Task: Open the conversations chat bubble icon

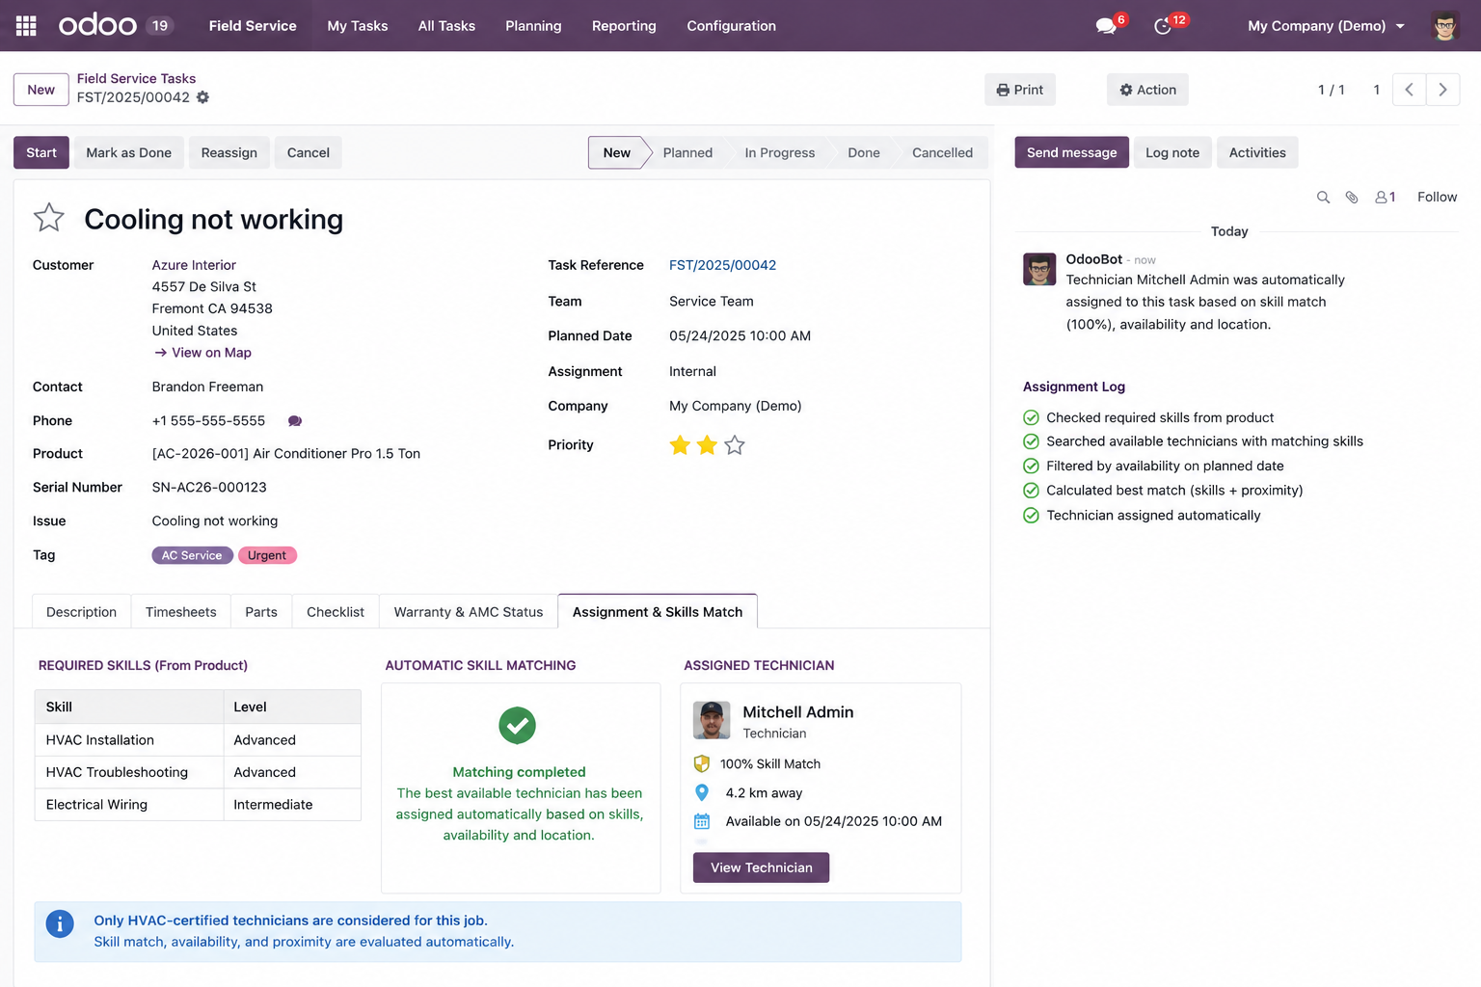Action: (1106, 26)
